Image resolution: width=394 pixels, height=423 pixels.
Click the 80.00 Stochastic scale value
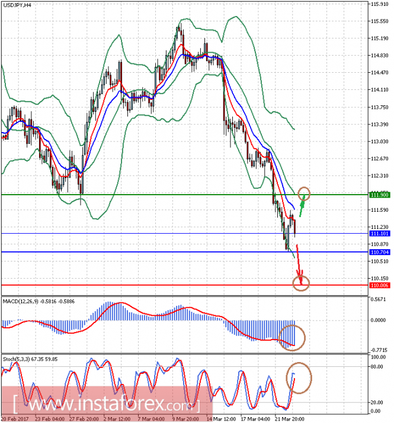(x=376, y=367)
